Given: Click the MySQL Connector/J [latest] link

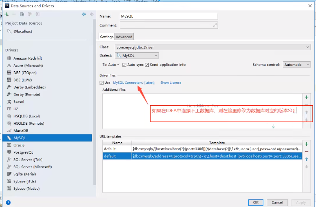Looking at the screenshot, I should [x=134, y=83].
